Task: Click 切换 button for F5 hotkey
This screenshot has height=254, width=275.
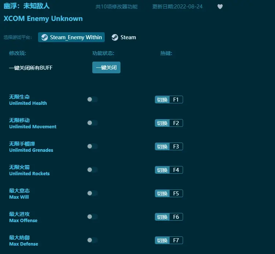Action: (x=162, y=194)
